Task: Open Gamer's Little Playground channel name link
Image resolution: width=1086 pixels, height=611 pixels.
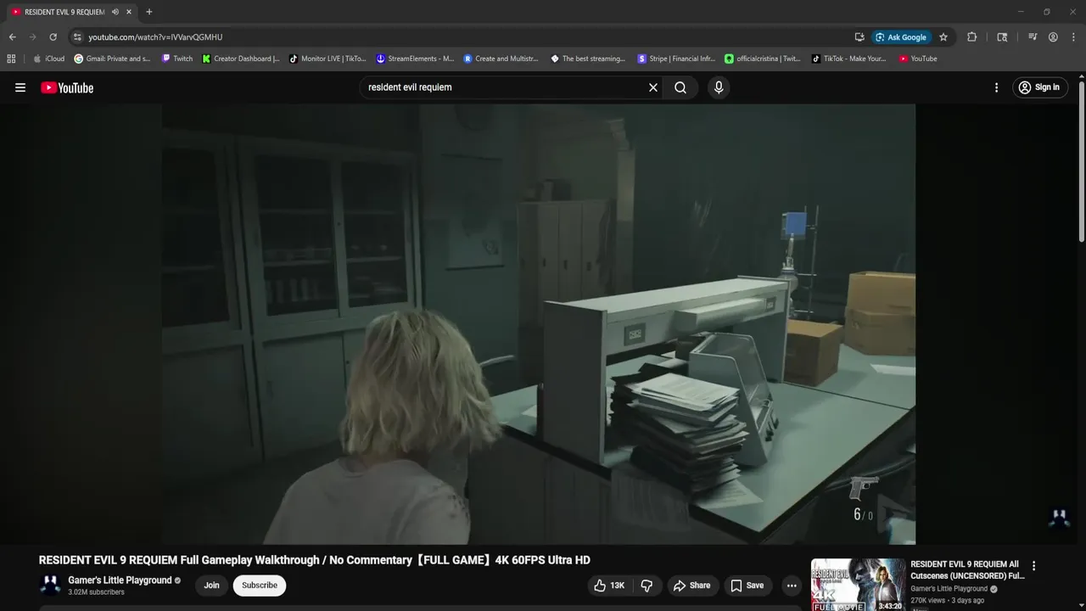Action: (120, 580)
